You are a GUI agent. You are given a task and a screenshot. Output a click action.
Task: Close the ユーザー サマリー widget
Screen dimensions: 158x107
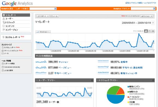pos(92,80)
